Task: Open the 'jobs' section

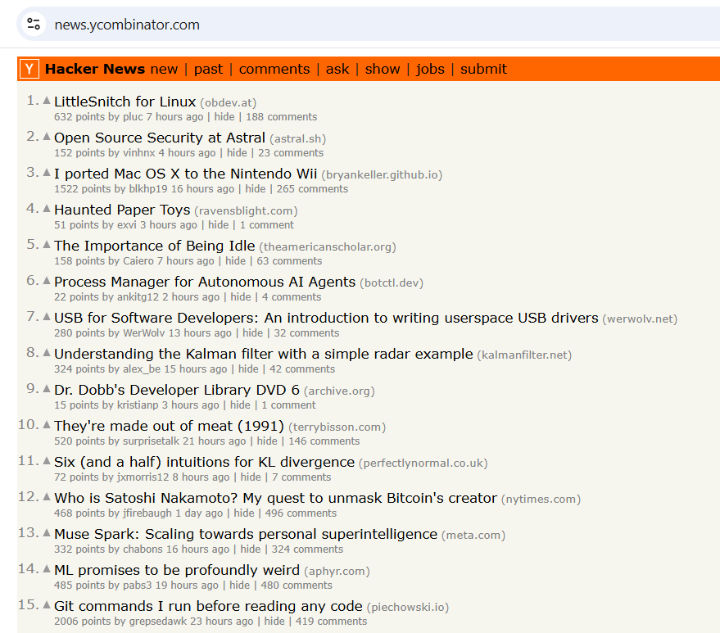Action: [430, 69]
